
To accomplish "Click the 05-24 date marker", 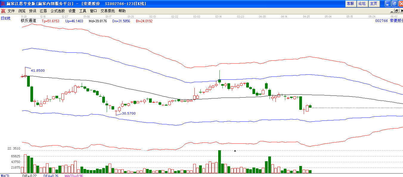I will pos(372,16).
